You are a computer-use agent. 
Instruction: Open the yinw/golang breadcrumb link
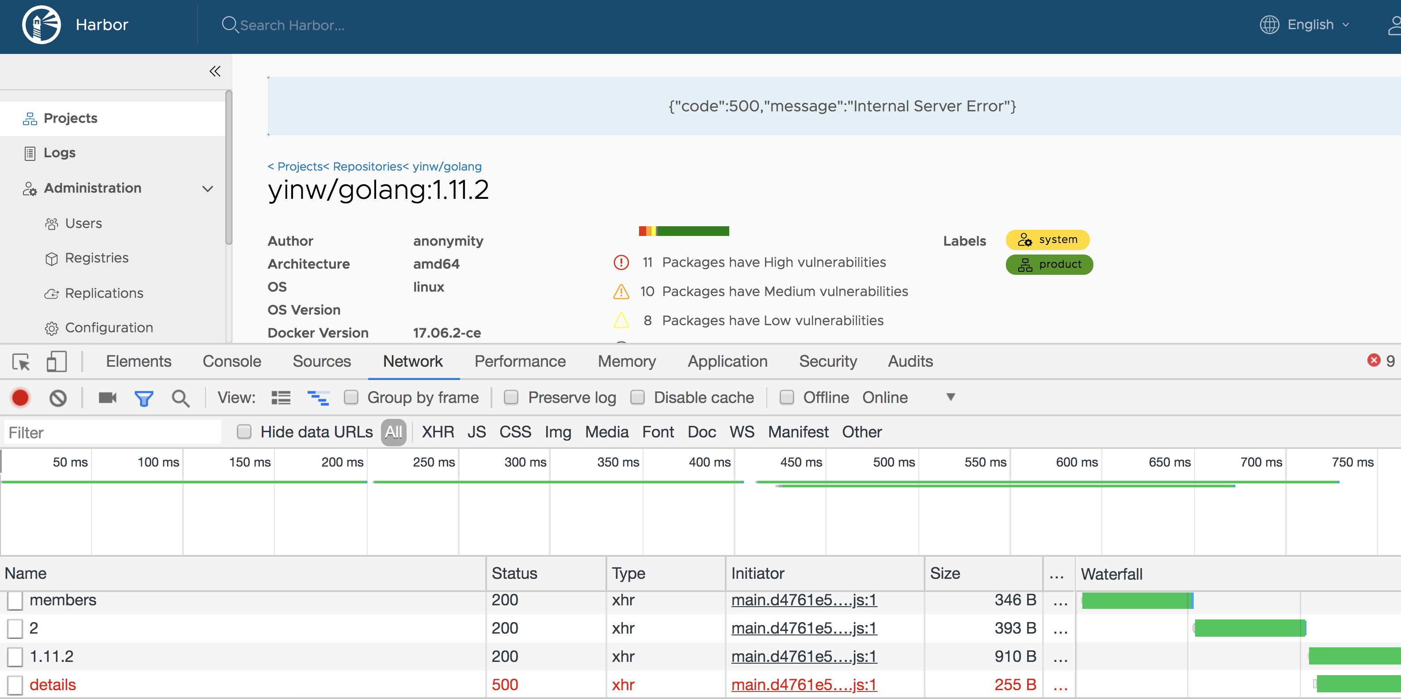coord(446,166)
